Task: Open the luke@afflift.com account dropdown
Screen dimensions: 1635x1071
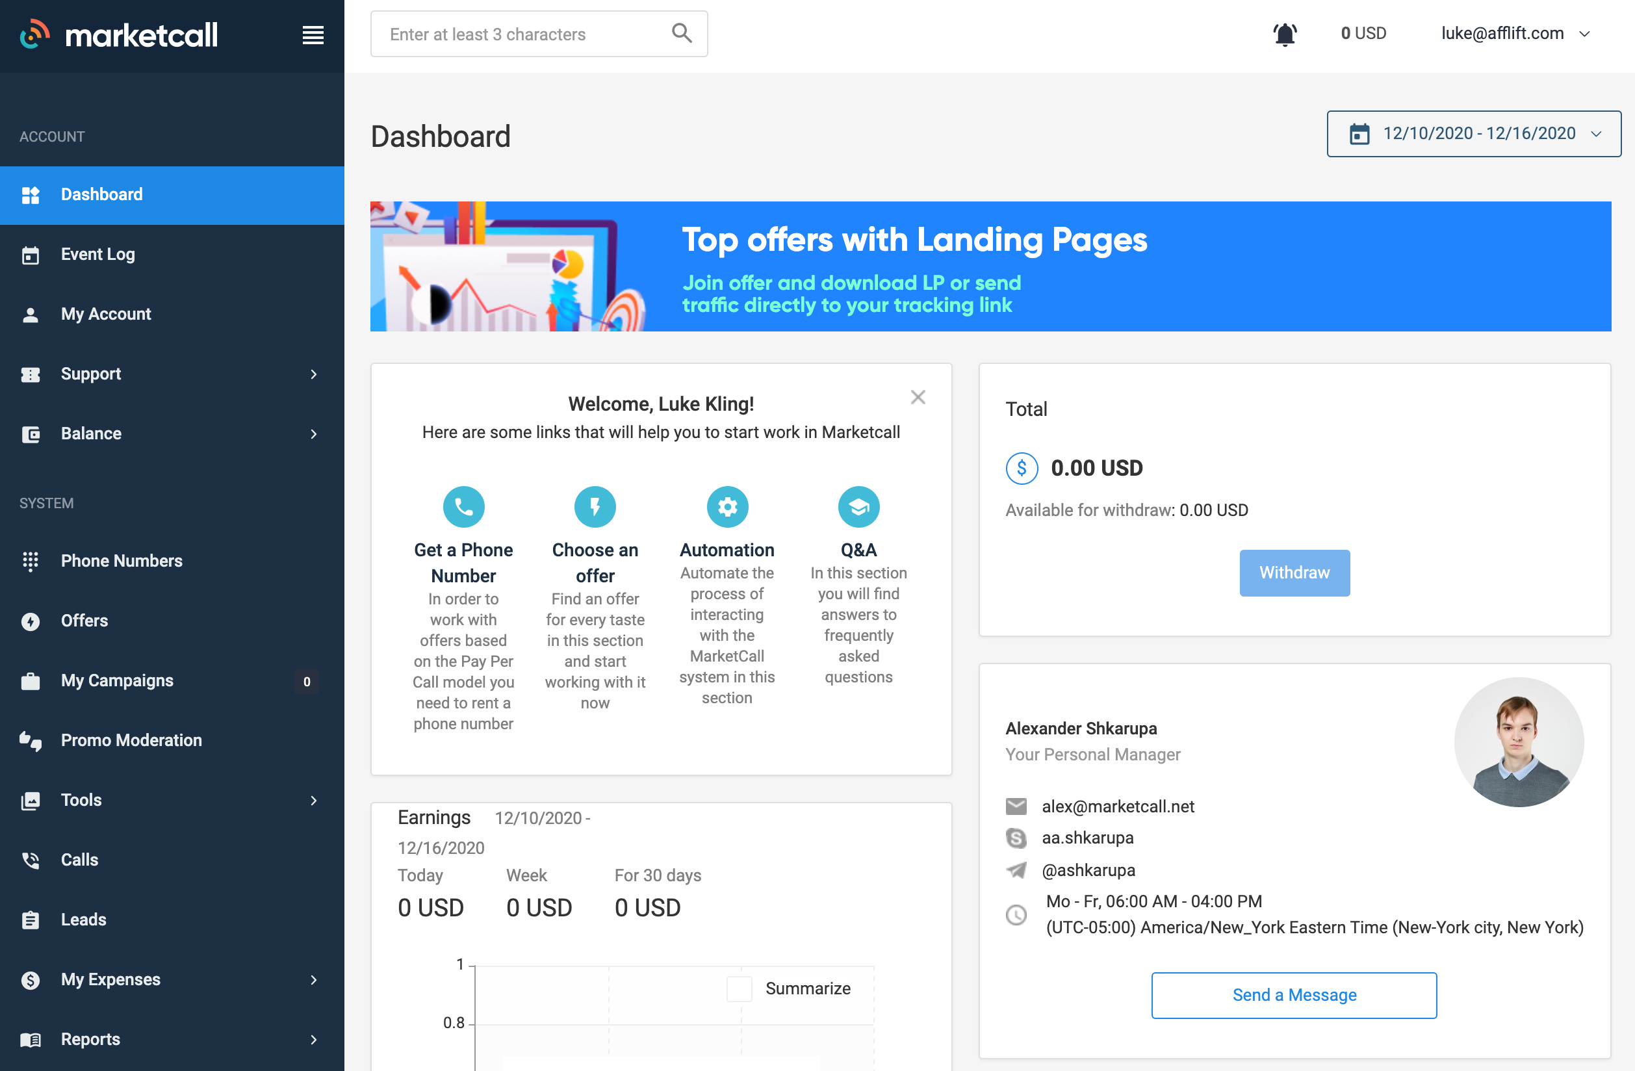Action: pyautogui.click(x=1515, y=34)
